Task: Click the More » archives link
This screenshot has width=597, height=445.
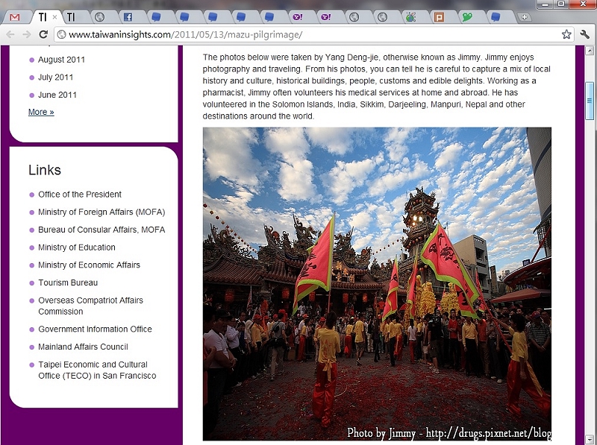Action: point(41,112)
